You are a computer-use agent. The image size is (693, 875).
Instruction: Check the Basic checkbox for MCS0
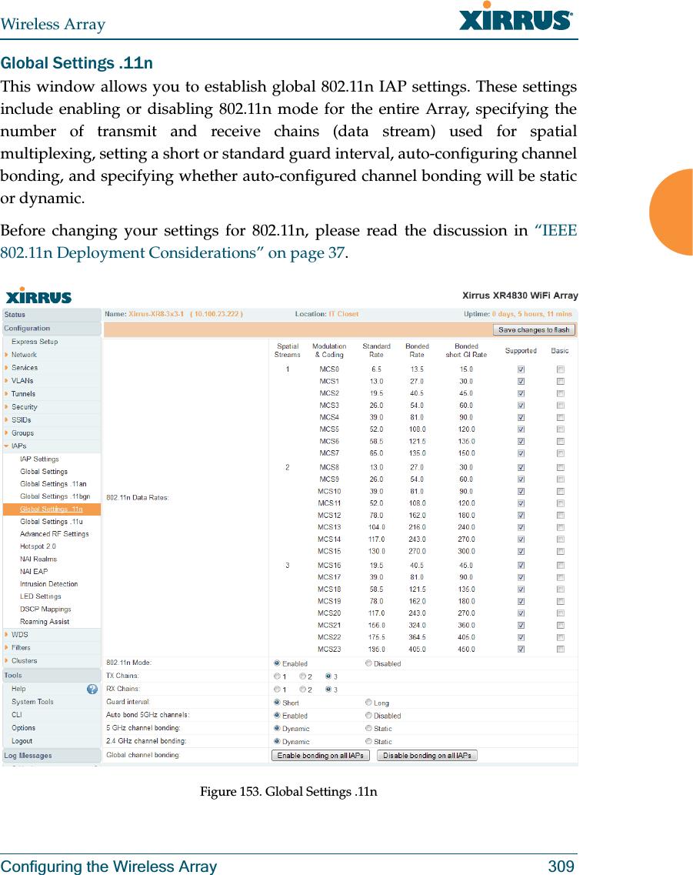(560, 369)
